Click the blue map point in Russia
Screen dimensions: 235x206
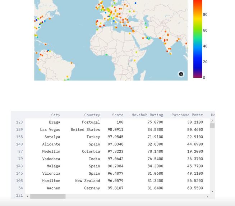pyautogui.click(x=135, y=3)
